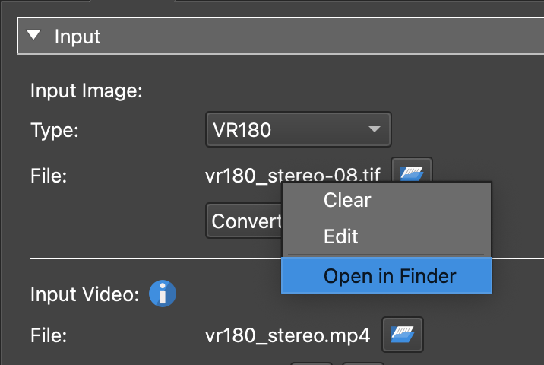Click the vr180_stereo.mp4 file name
Viewport: 544px width, 365px height.
tap(287, 334)
